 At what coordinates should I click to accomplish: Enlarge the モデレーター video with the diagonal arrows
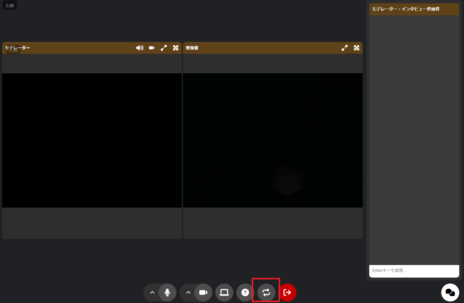[164, 48]
